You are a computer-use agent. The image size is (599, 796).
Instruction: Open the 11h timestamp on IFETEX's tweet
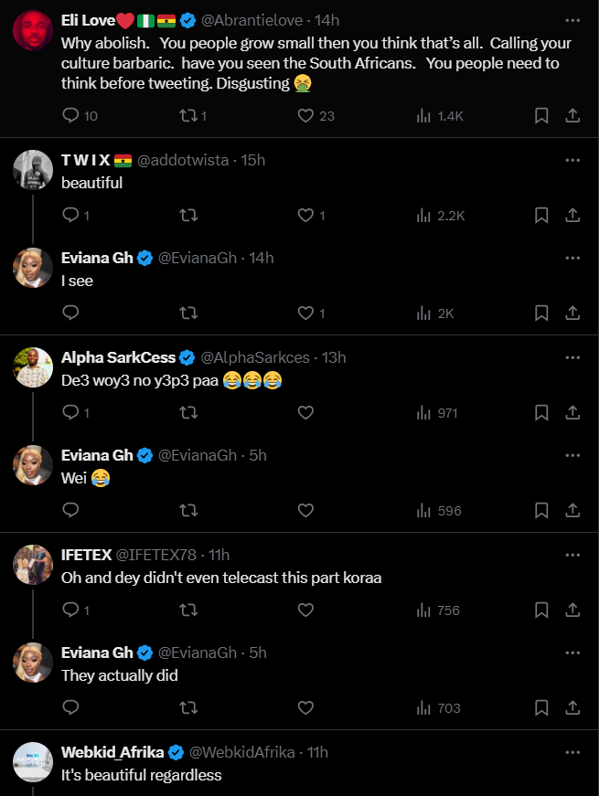(x=219, y=555)
